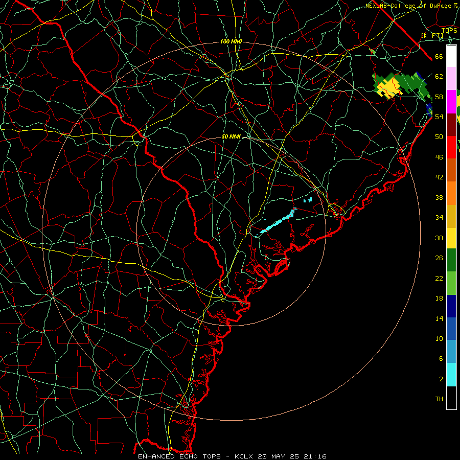Click the medium blue legend swatch

pyautogui.click(x=451, y=329)
